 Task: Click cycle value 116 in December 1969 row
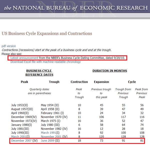142,117
